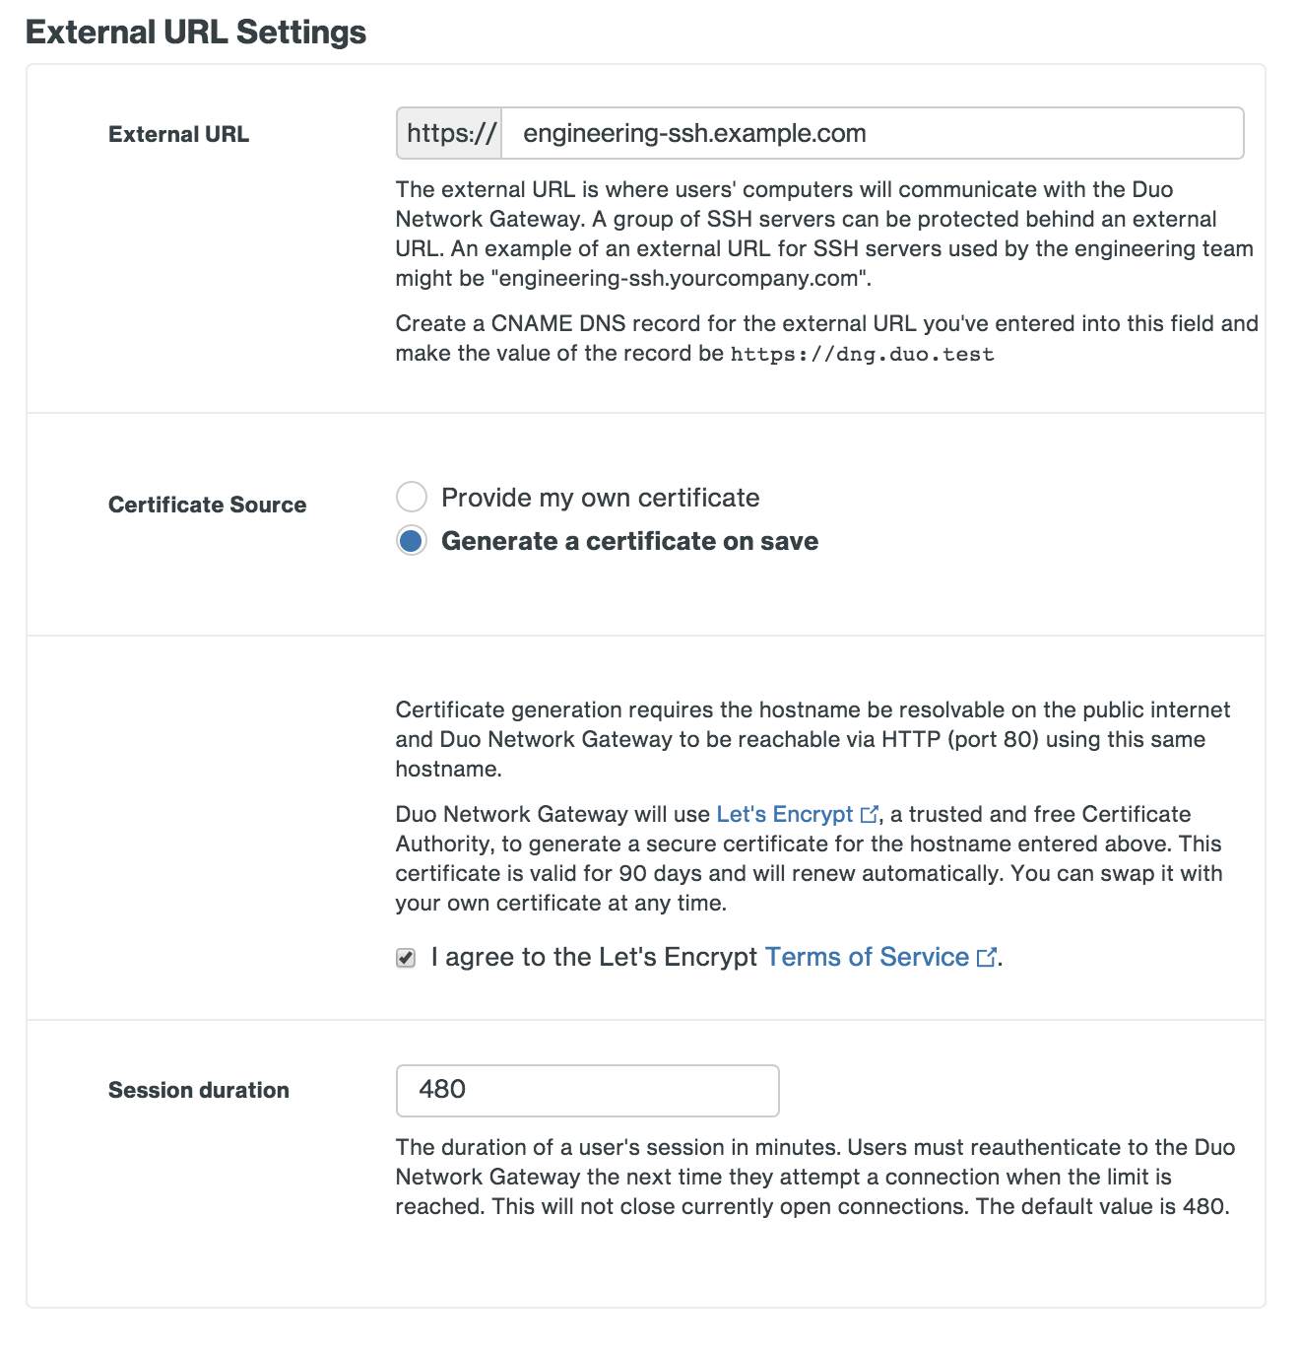Click the "I agree to the Let's Encrypt" text
1300x1352 pixels.
click(x=591, y=957)
